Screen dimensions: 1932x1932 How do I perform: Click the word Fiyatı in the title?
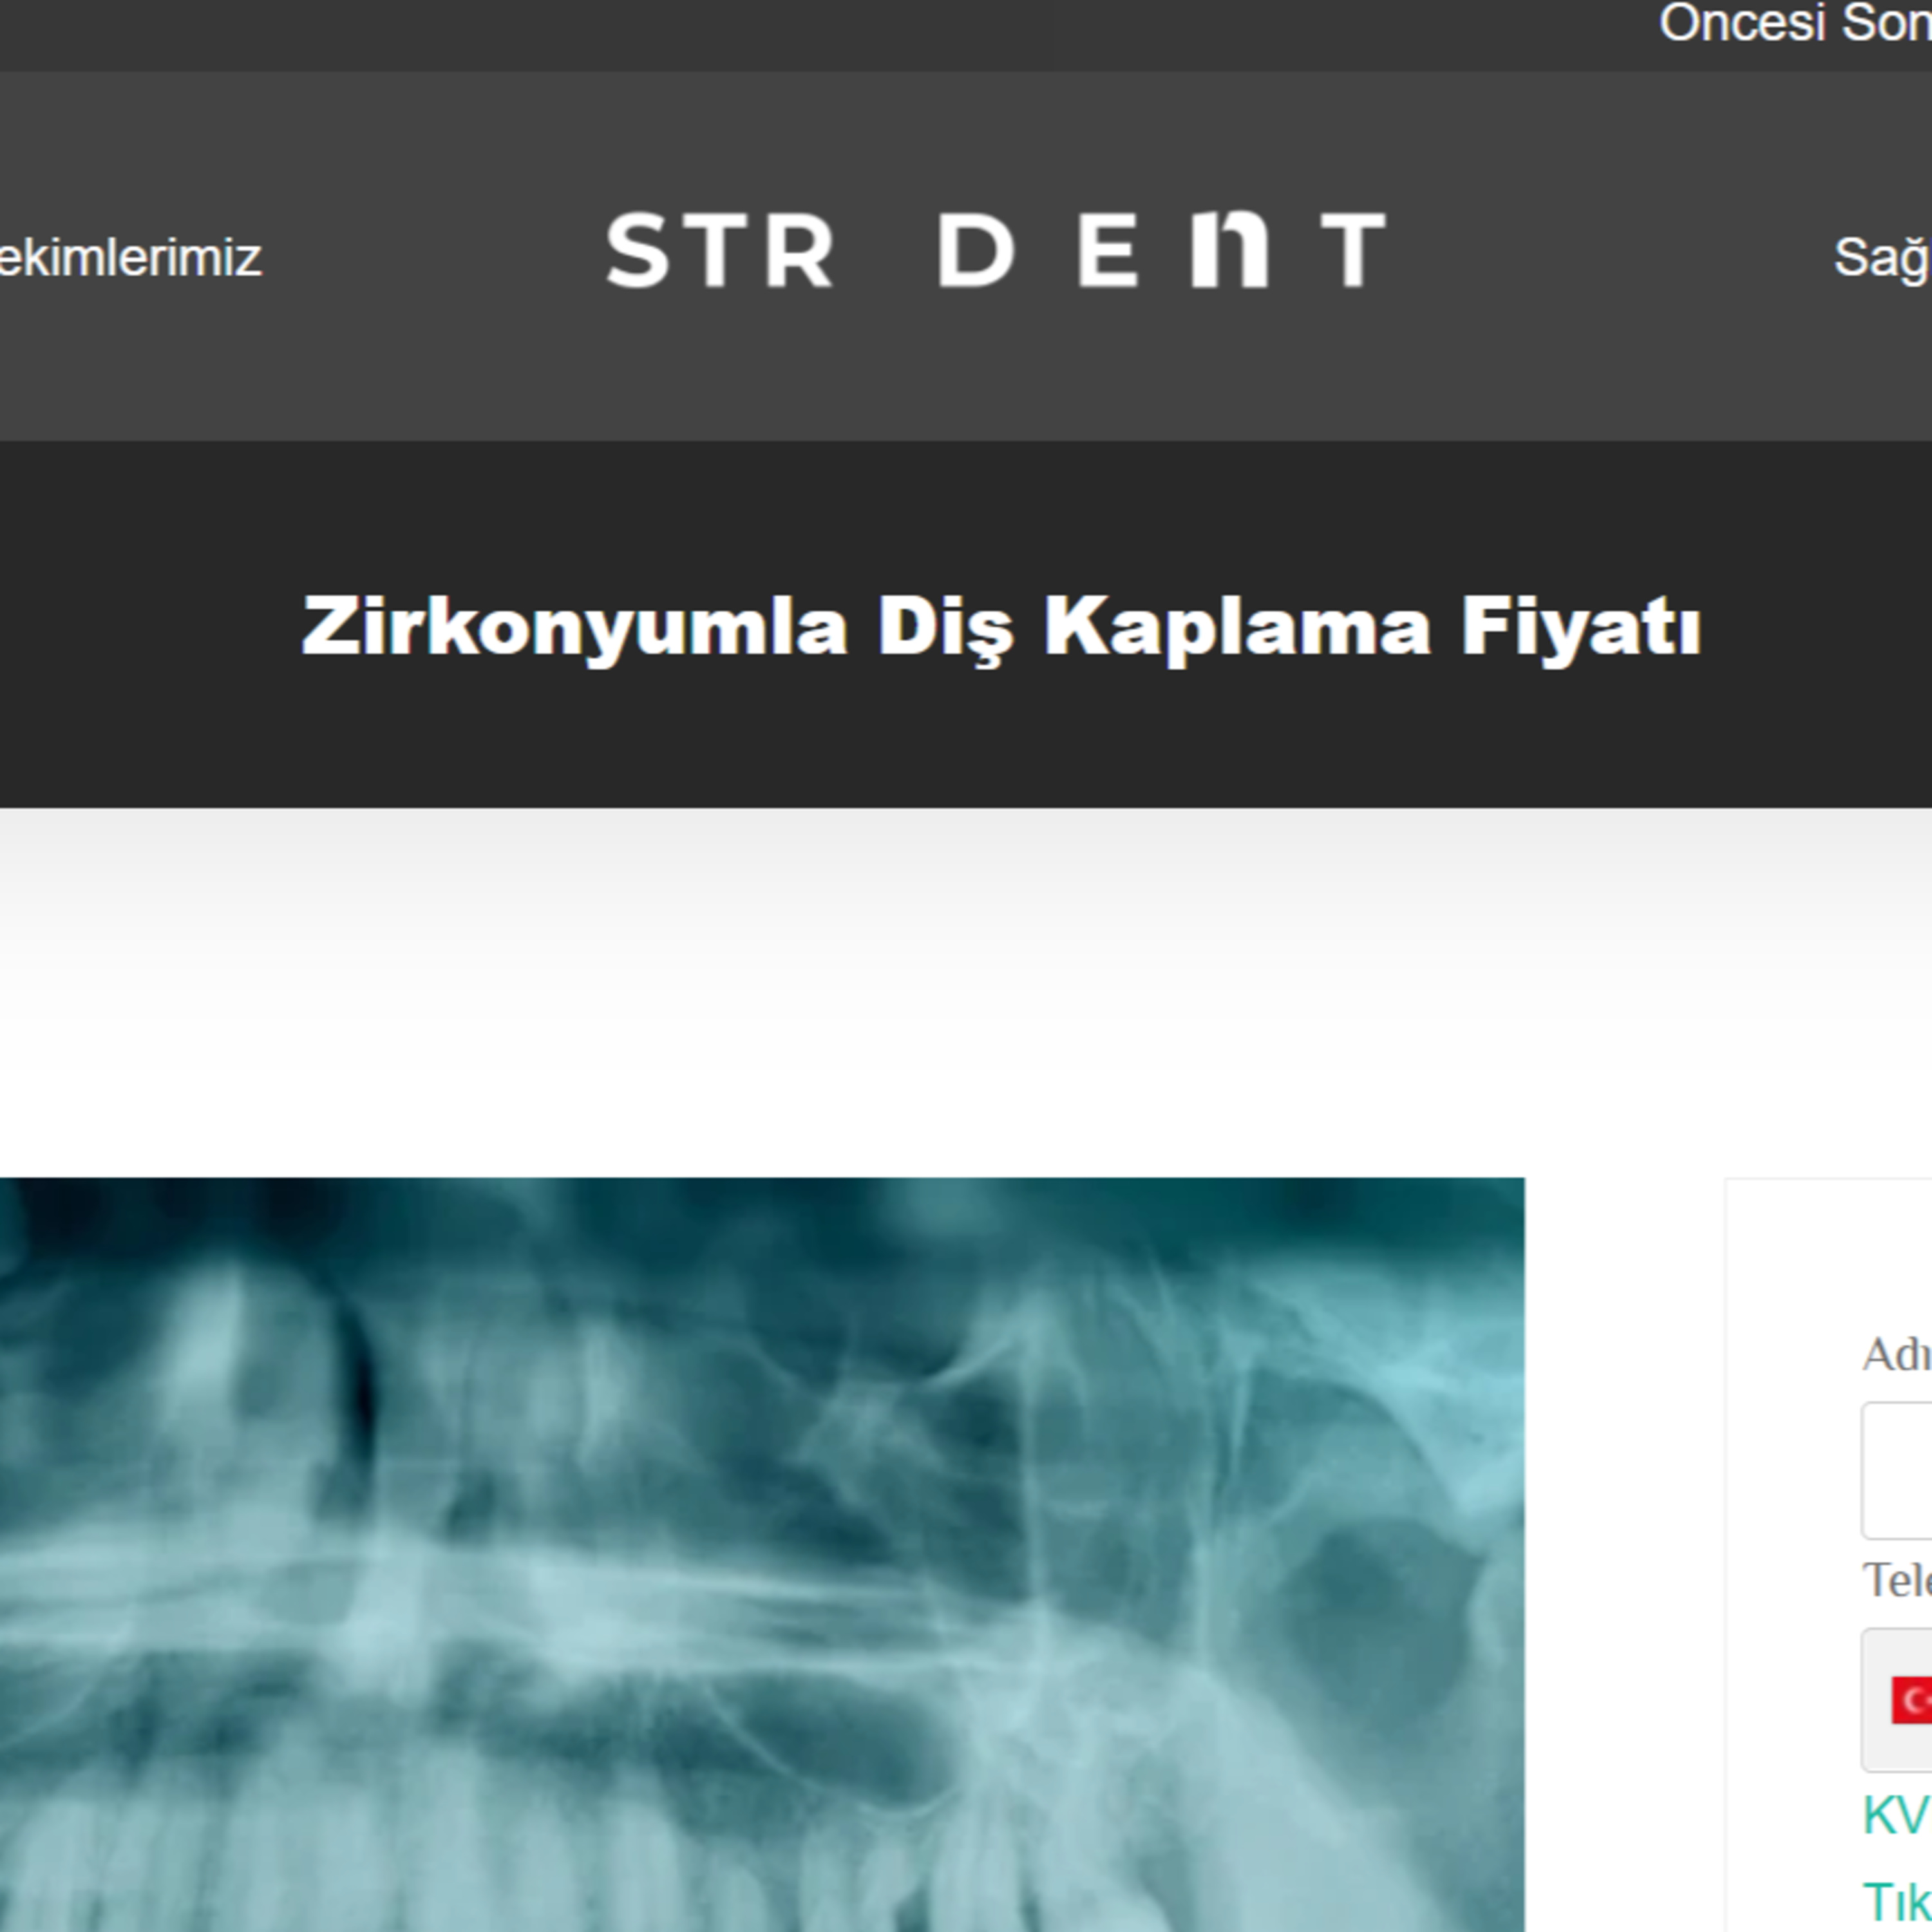(1581, 628)
